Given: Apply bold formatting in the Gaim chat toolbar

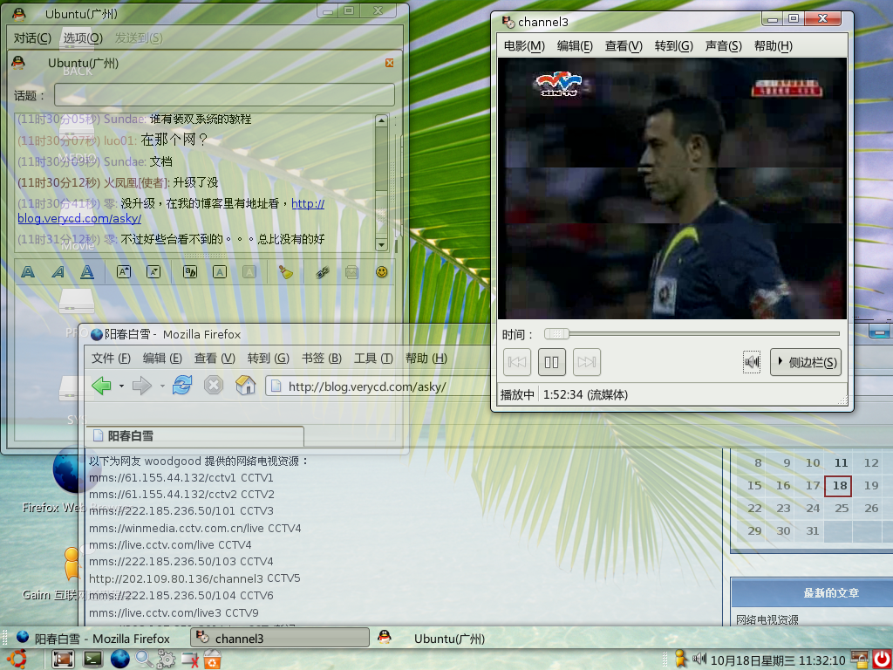Looking at the screenshot, I should (x=27, y=272).
